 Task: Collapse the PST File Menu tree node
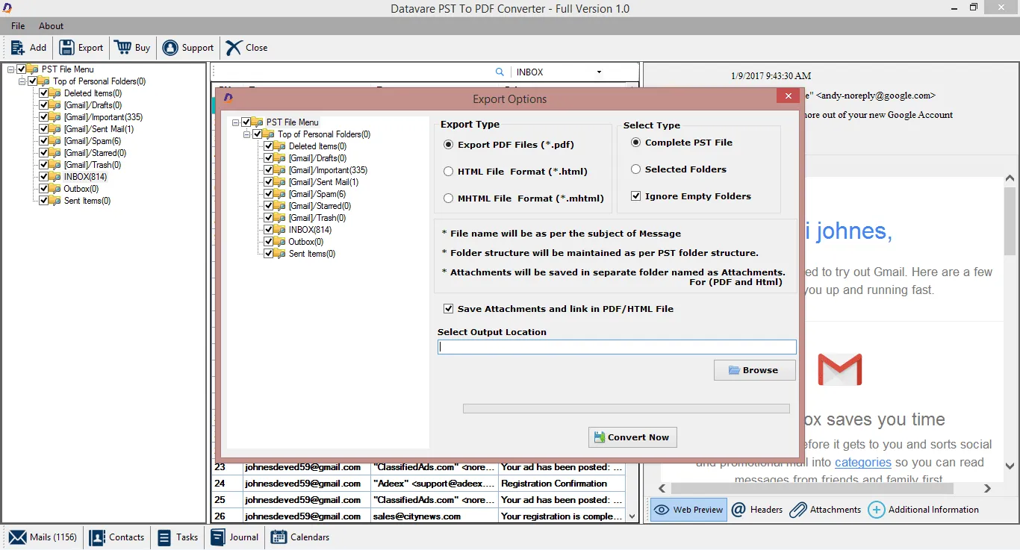click(10, 69)
